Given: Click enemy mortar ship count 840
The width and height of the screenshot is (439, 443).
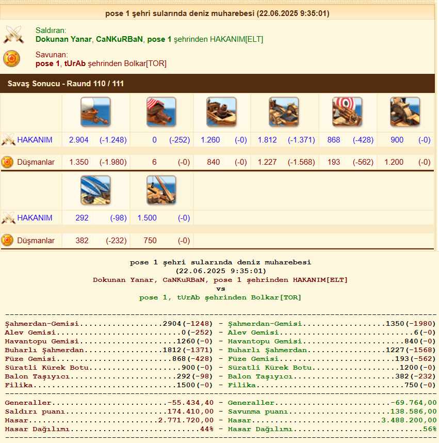Looking at the screenshot, I should coord(213,162).
